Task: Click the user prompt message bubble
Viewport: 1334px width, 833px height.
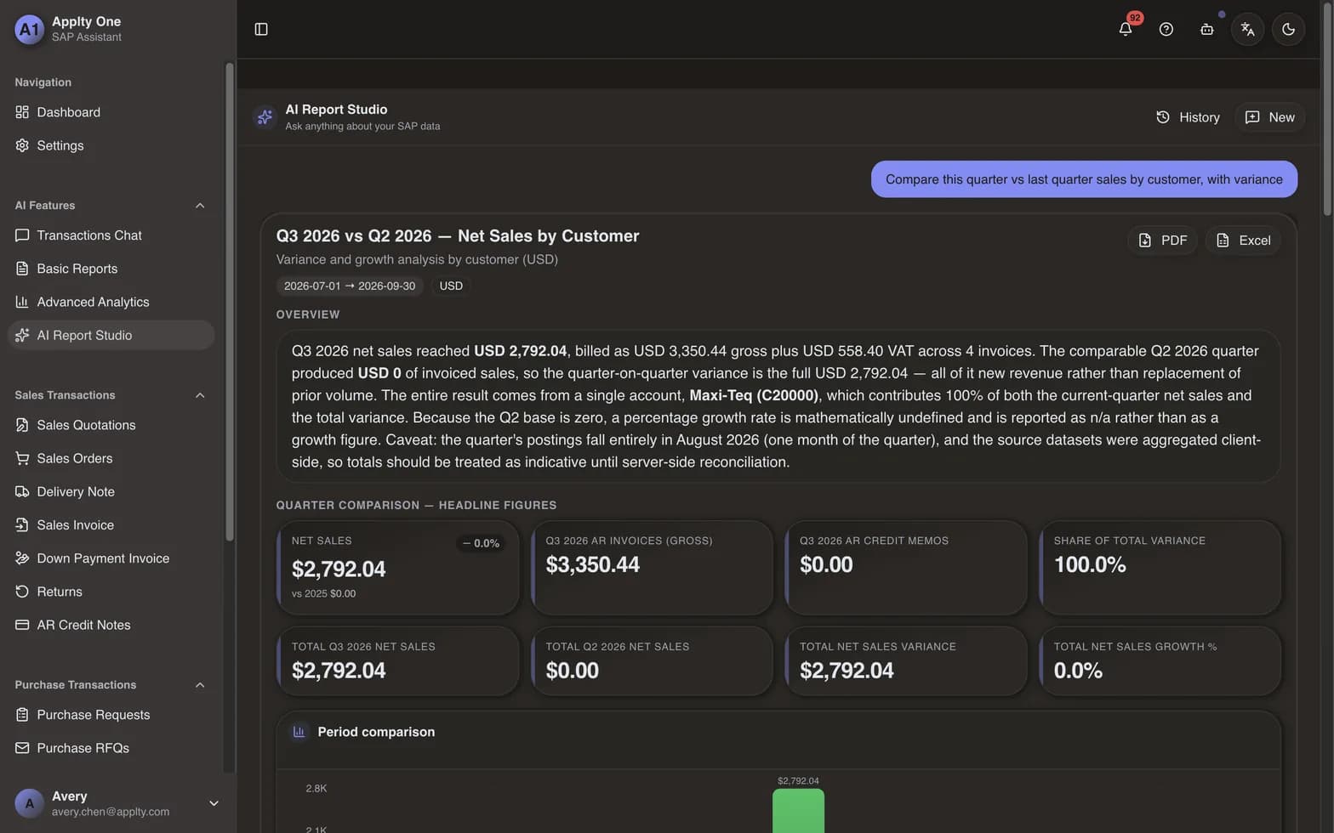Action: pos(1084,179)
